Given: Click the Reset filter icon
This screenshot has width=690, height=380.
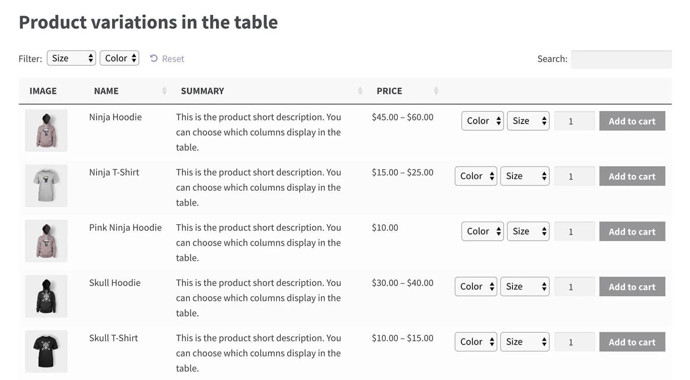Looking at the screenshot, I should click(x=154, y=59).
